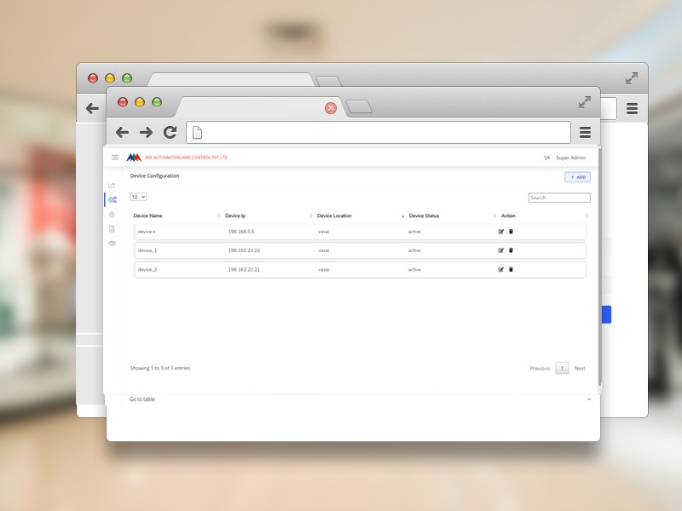Select page 1 in pagination
The height and width of the screenshot is (511, 682).
[x=562, y=369]
